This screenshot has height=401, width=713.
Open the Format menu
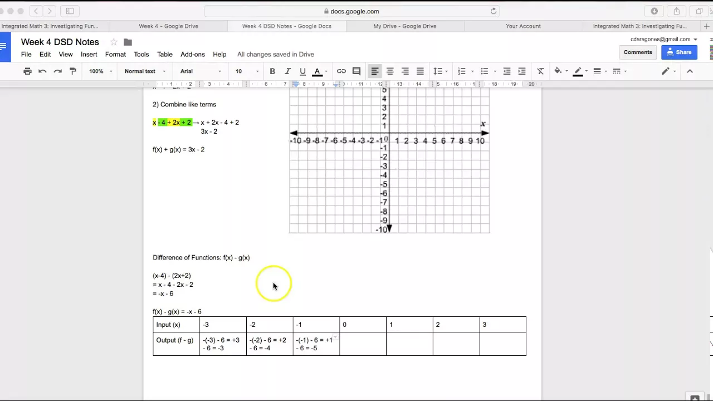click(115, 55)
